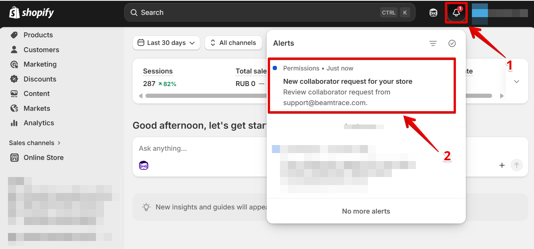Open Customers in the sidebar
The image size is (534, 249).
pos(41,50)
